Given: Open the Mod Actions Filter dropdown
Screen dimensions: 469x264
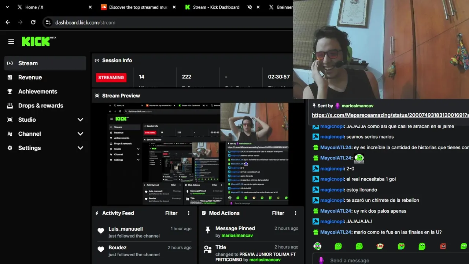Looking at the screenshot, I should click(278, 213).
